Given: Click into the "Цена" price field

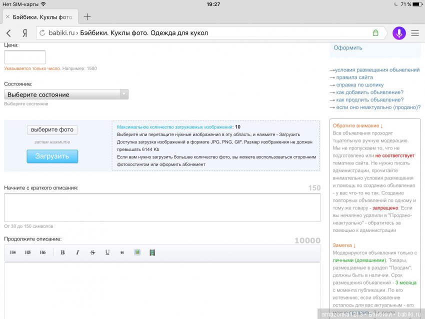Looking at the screenshot, I should coord(24,57).
